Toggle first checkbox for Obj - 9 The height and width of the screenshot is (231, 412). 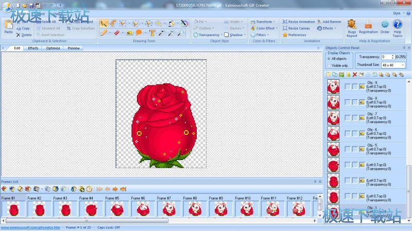347,86
